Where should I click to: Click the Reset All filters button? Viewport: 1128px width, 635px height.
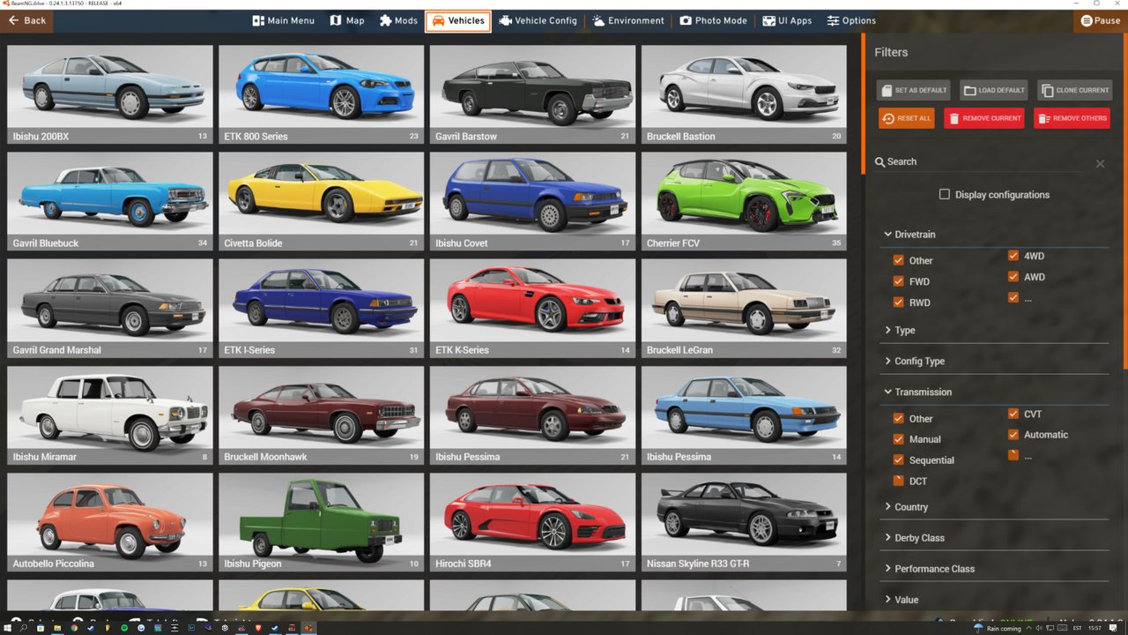906,118
